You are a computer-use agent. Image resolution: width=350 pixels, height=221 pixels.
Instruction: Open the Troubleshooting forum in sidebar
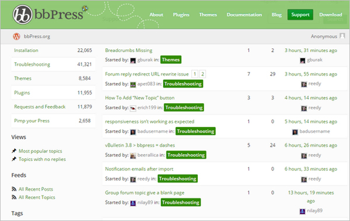point(32,64)
